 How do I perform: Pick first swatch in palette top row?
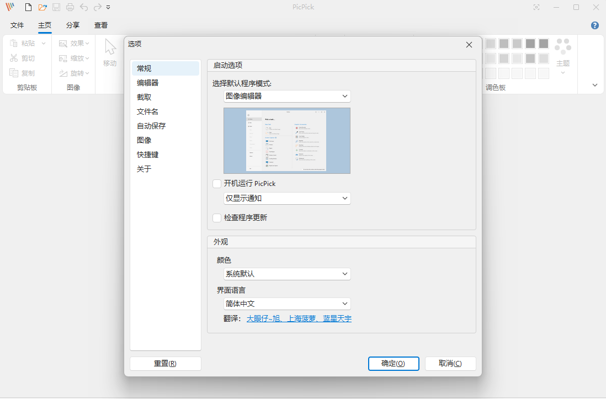(x=491, y=44)
